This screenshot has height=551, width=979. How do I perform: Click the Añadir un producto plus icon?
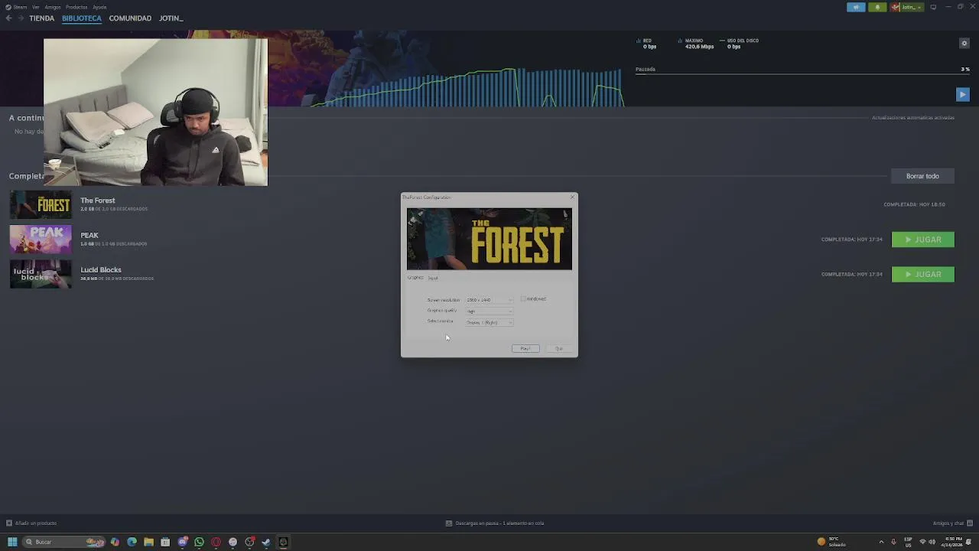coord(9,523)
